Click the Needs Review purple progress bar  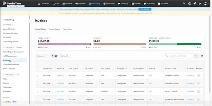click(64, 44)
